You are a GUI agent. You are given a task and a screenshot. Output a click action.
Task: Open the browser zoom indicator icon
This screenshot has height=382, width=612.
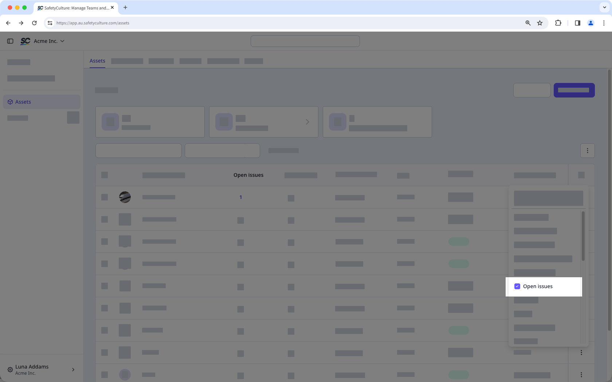pyautogui.click(x=528, y=23)
